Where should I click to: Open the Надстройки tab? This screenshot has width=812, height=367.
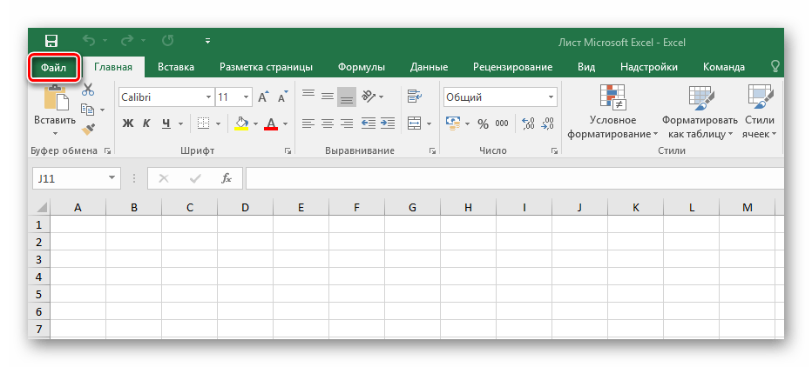649,67
